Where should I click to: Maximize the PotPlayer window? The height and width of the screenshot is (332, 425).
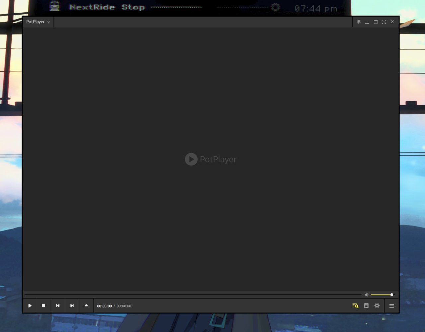(x=376, y=22)
